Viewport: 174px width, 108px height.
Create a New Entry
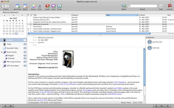(x=17, y=6)
